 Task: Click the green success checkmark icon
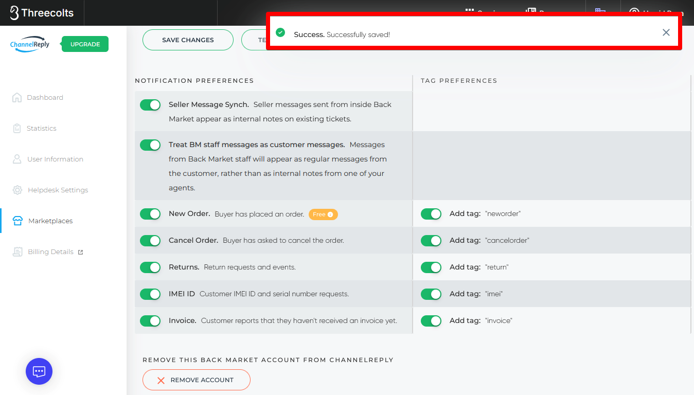pyautogui.click(x=280, y=32)
